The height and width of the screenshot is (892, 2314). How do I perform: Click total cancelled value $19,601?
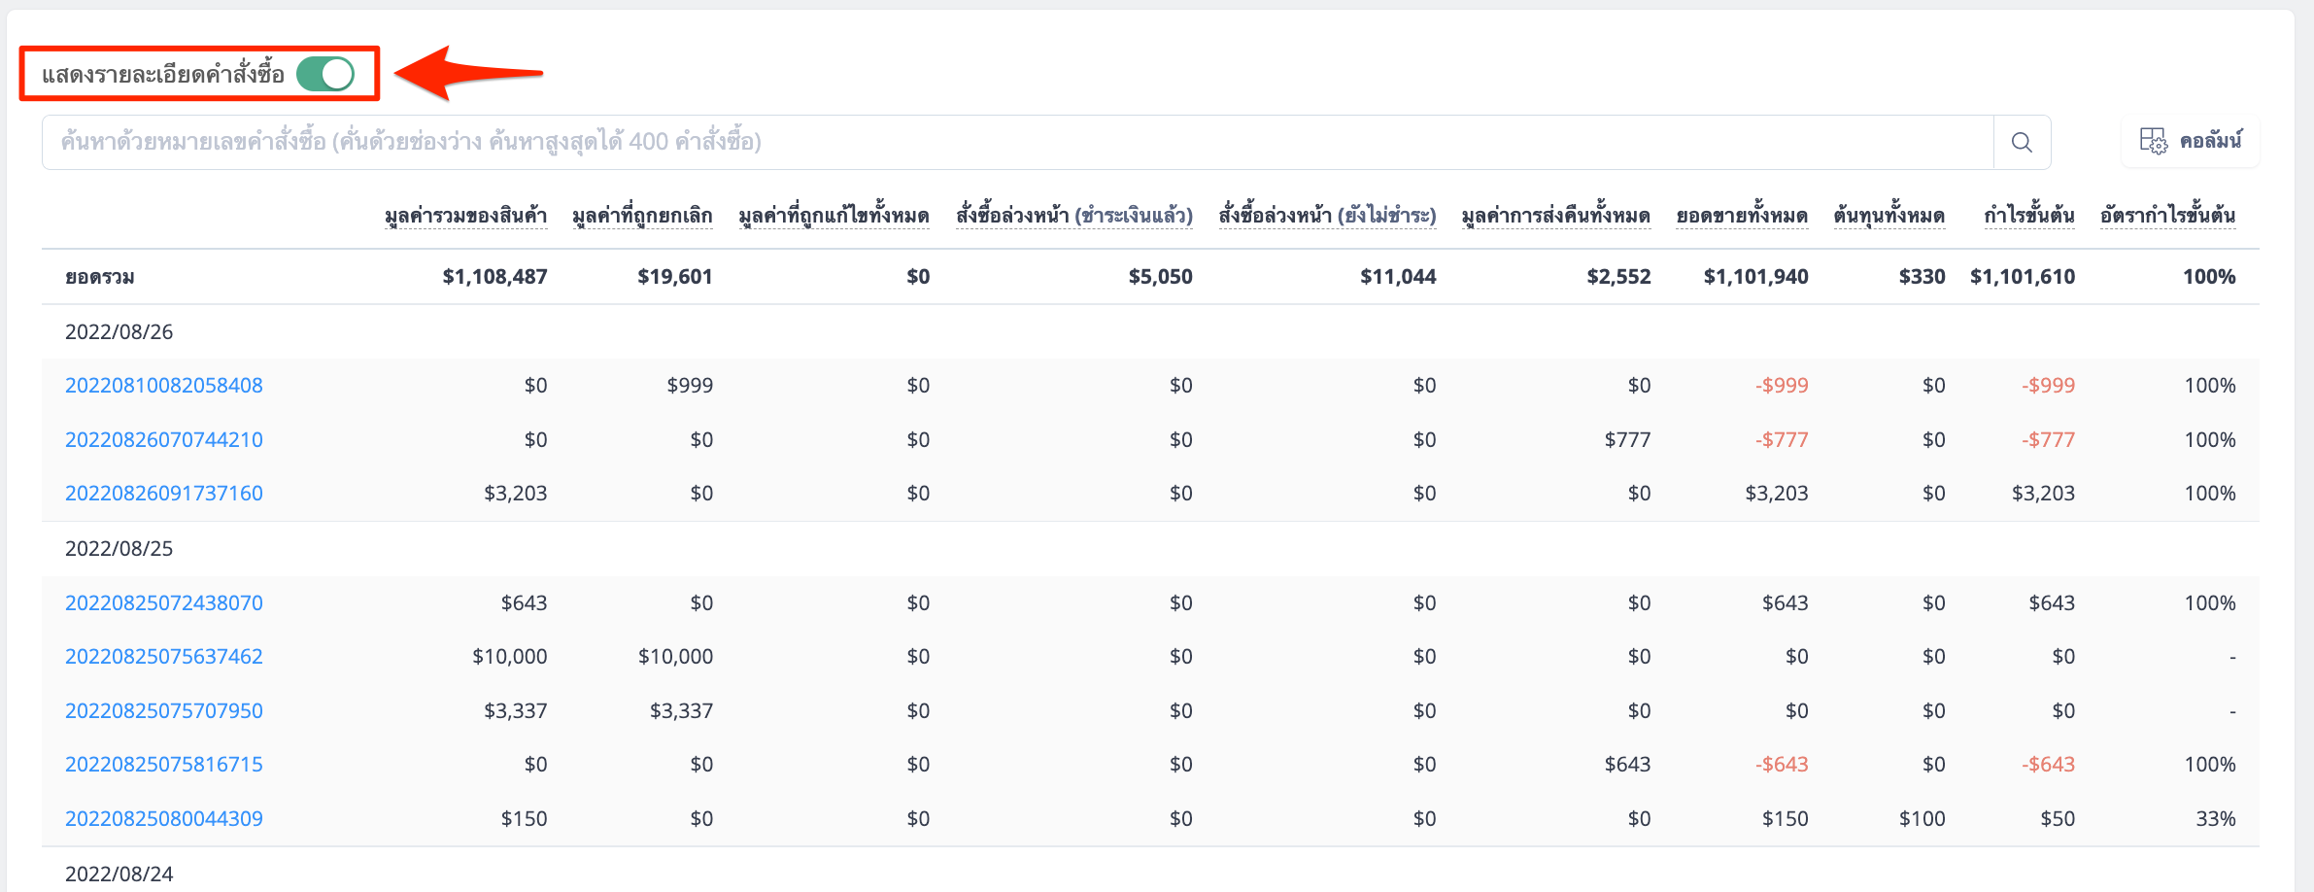[675, 277]
